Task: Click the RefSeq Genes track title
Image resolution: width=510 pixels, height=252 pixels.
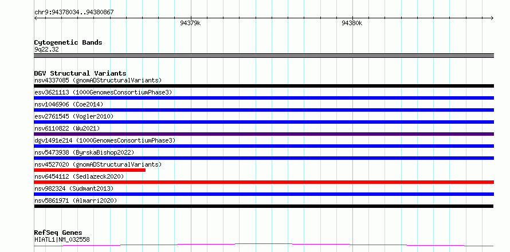Action: tap(58, 233)
